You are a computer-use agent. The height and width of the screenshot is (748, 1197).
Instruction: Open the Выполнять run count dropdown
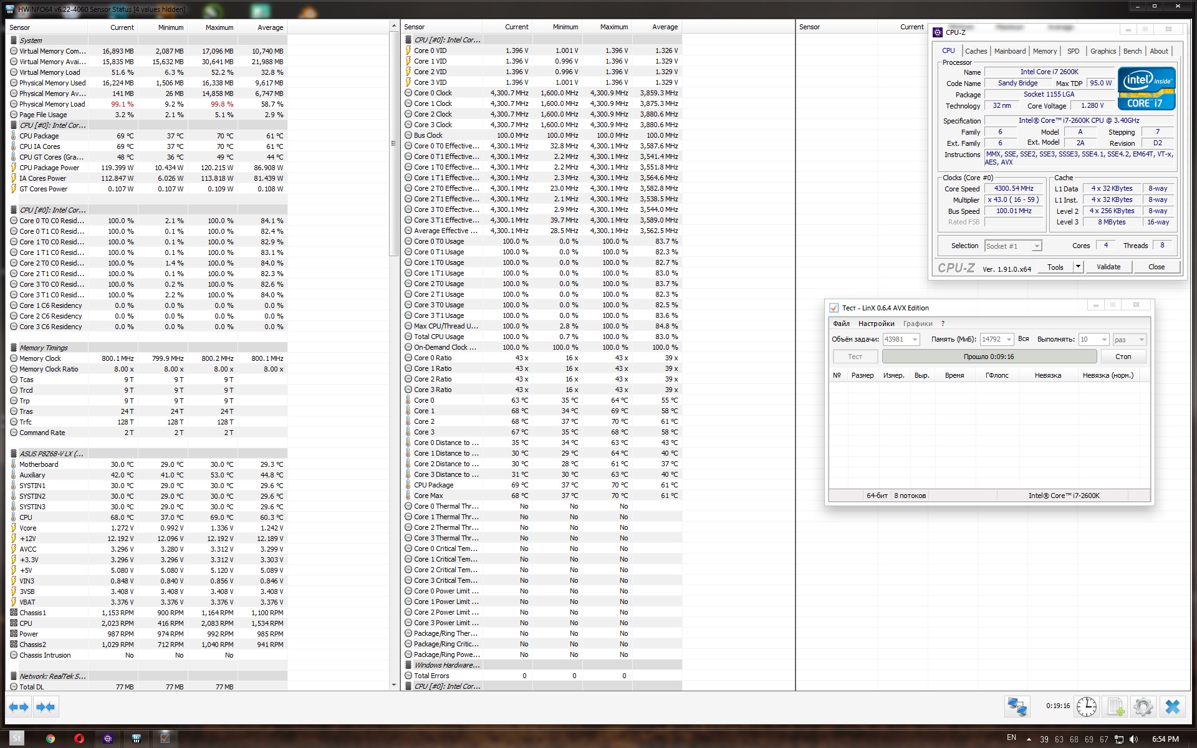pos(1103,340)
